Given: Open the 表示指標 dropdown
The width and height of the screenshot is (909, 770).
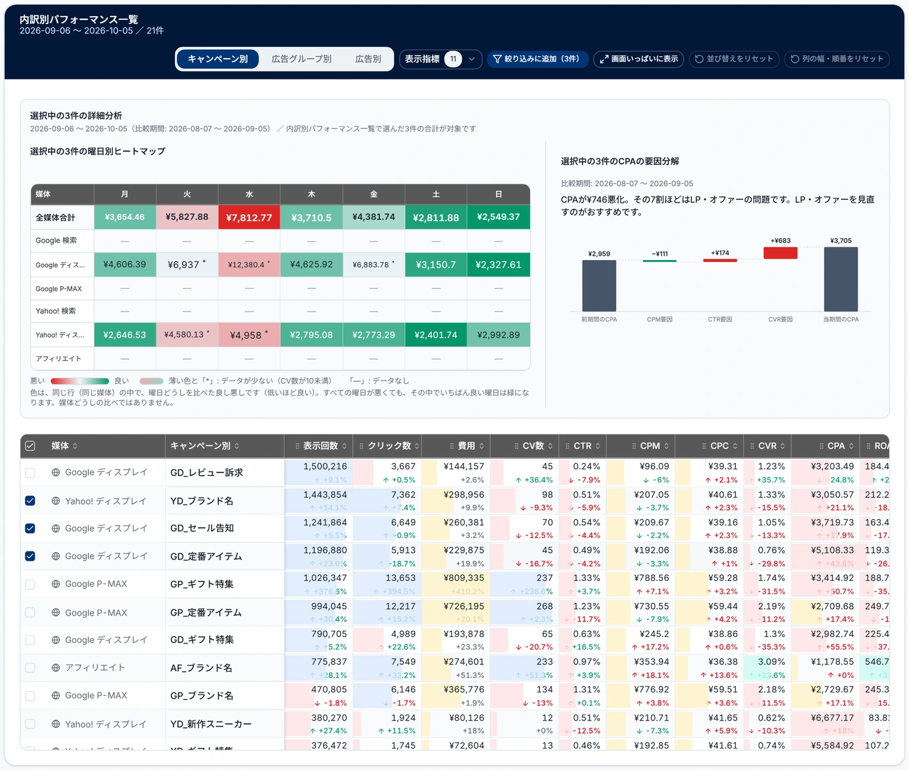Looking at the screenshot, I should [440, 59].
